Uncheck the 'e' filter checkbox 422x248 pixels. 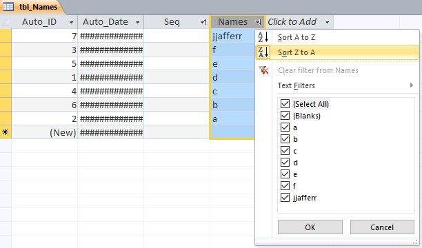pos(285,174)
